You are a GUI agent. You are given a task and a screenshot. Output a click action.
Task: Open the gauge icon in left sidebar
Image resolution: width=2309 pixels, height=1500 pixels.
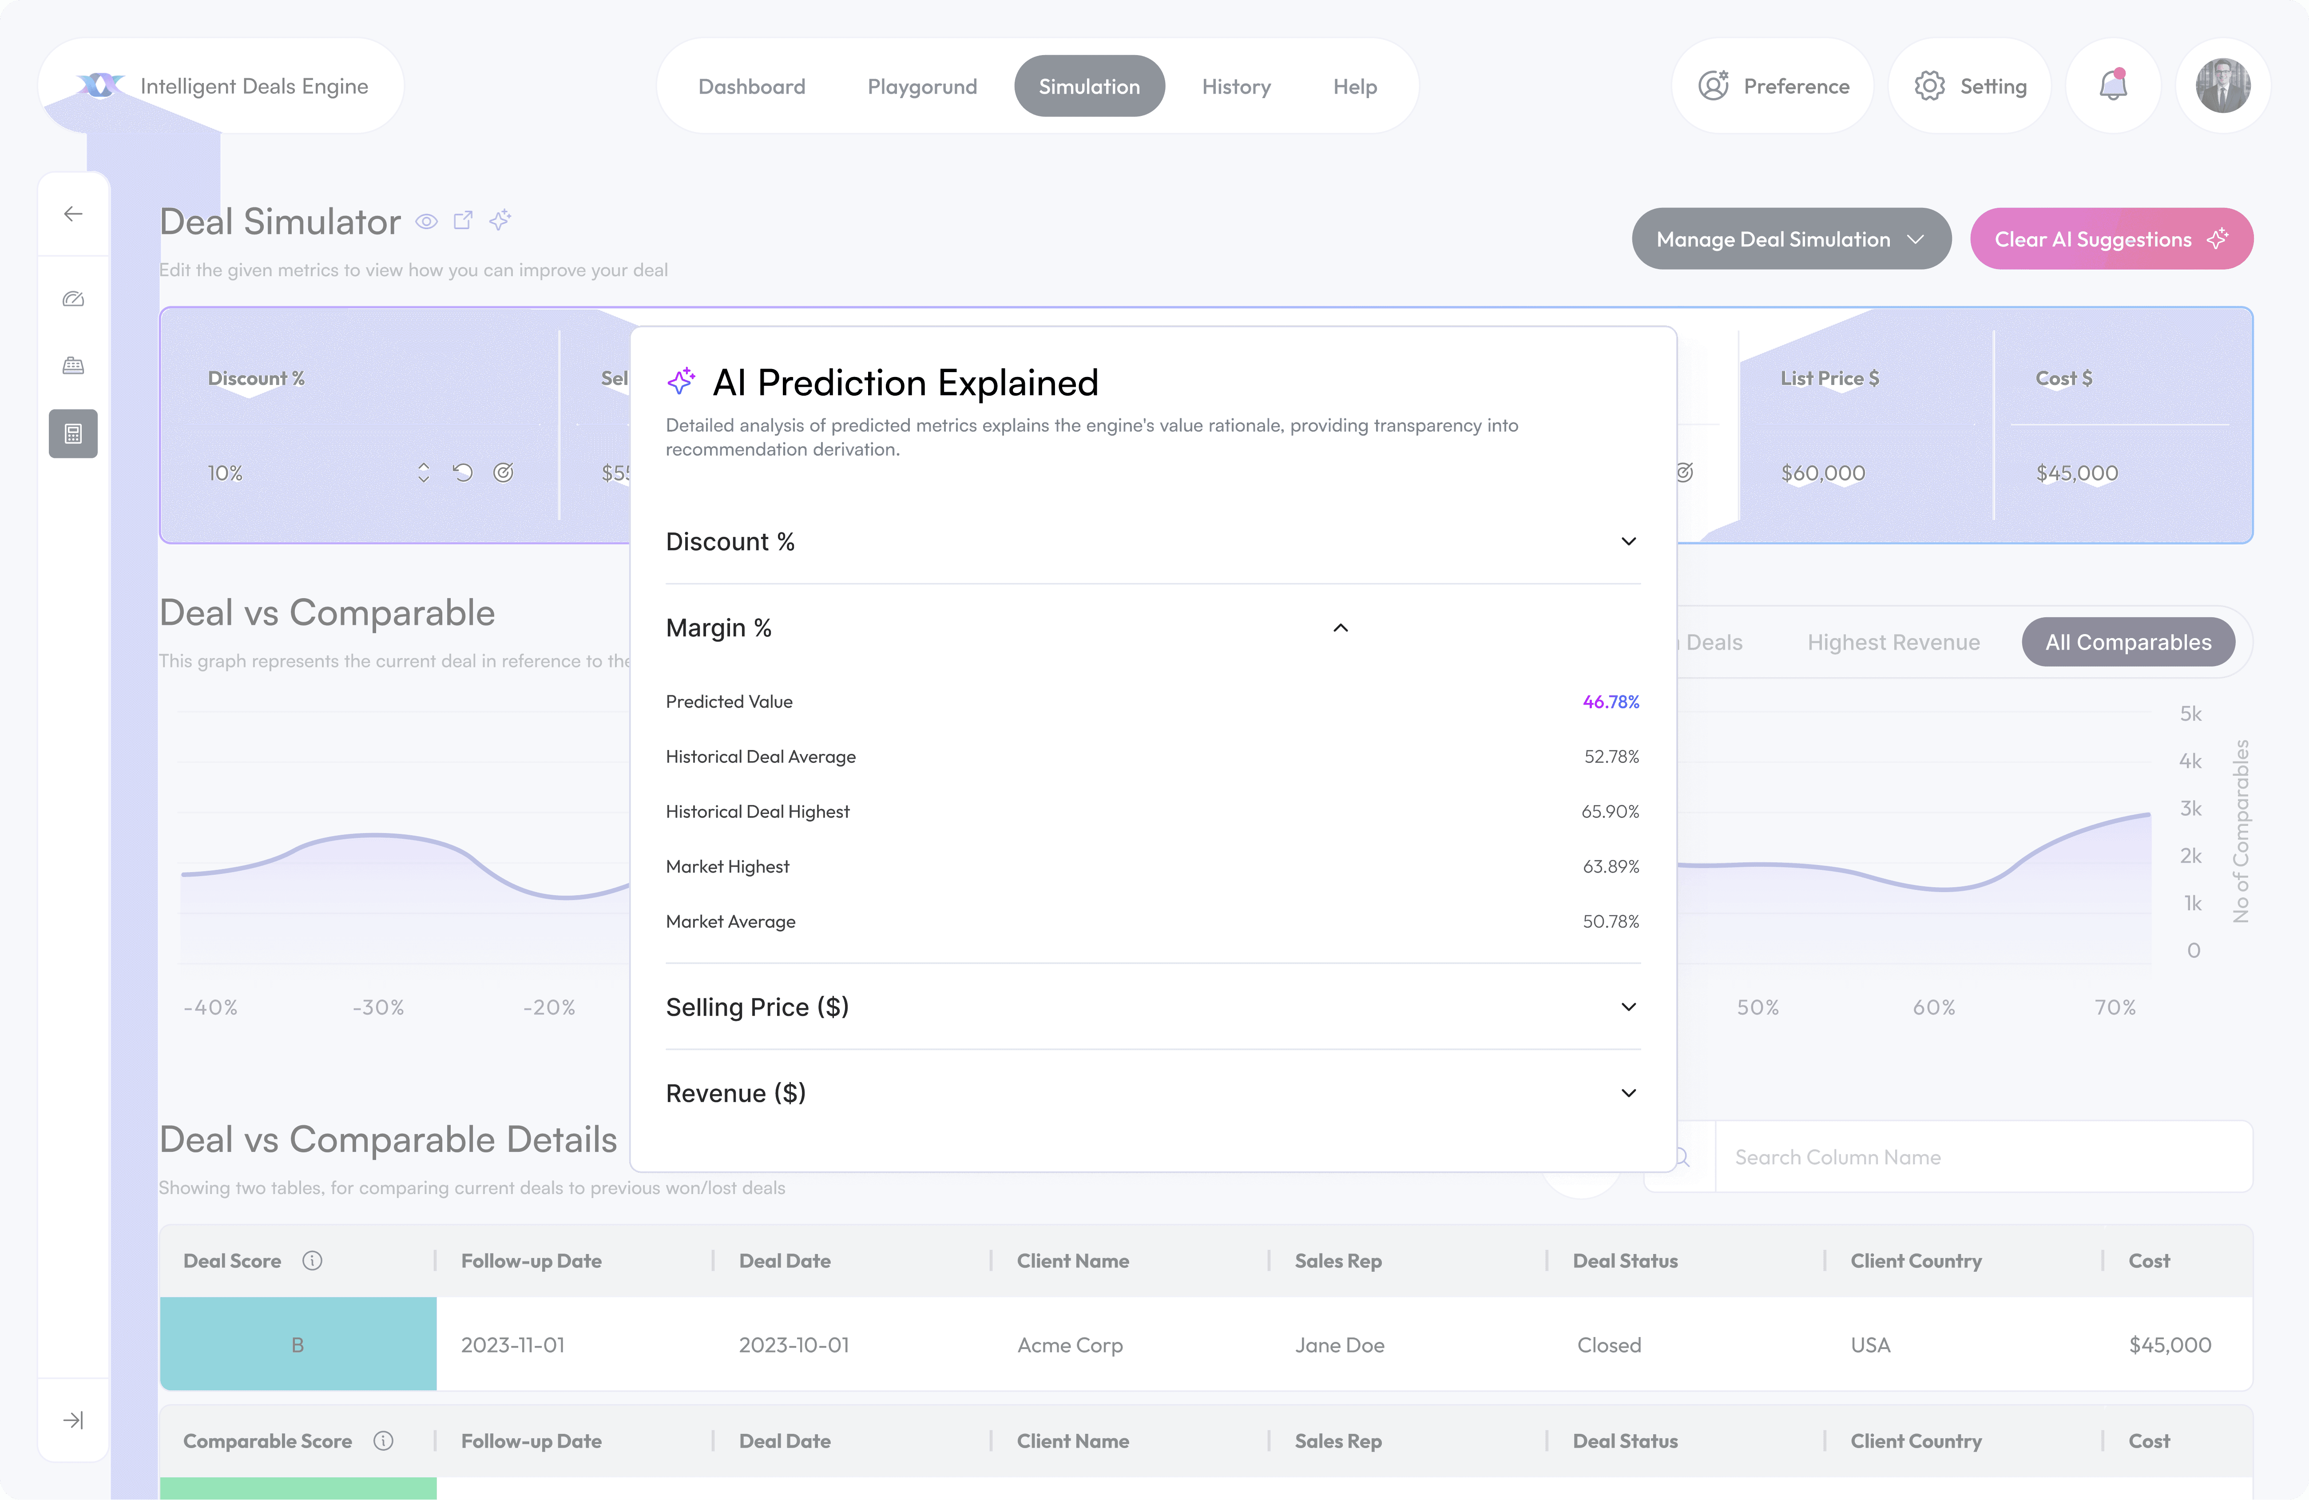[73, 299]
